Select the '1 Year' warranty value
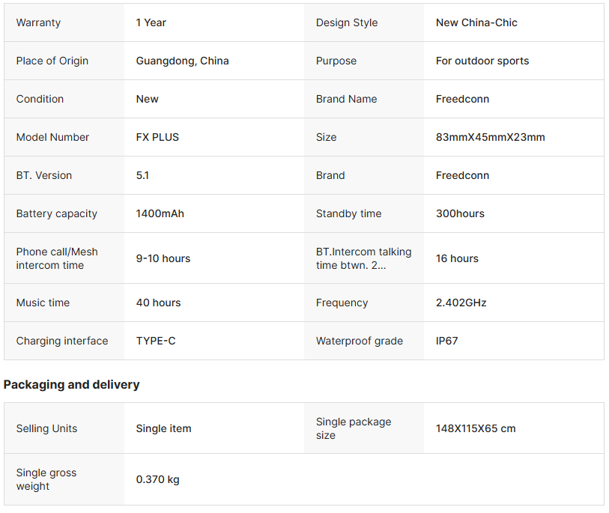 151,22
